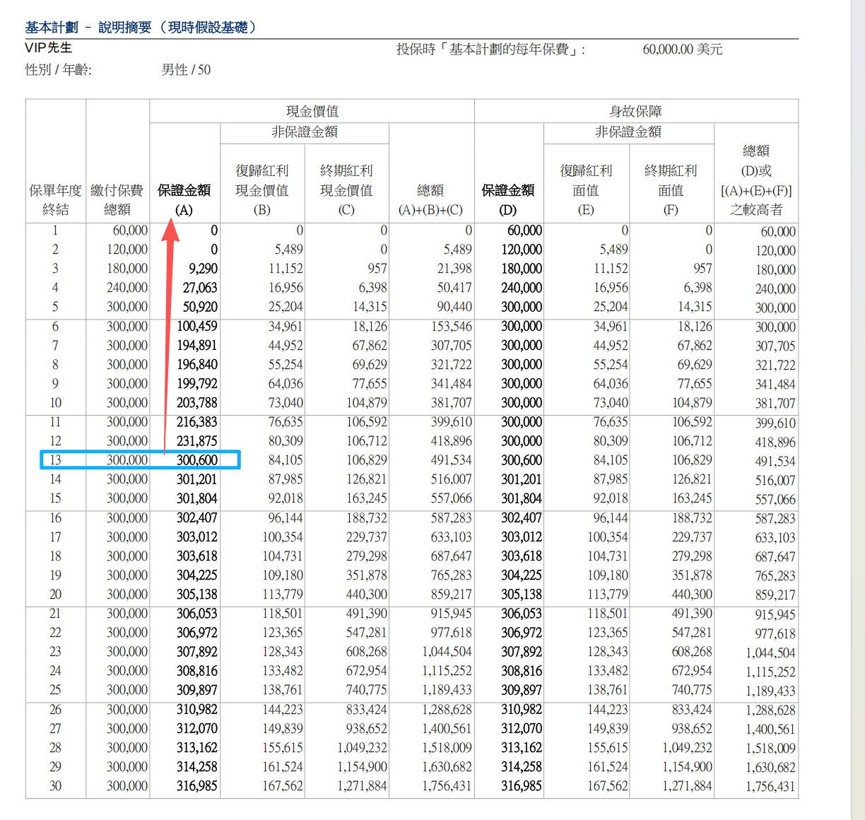Image resolution: width=865 pixels, height=820 pixels.
Task: Select the 復歸紅利 現金價值 (B) header
Action: pyautogui.click(x=261, y=189)
